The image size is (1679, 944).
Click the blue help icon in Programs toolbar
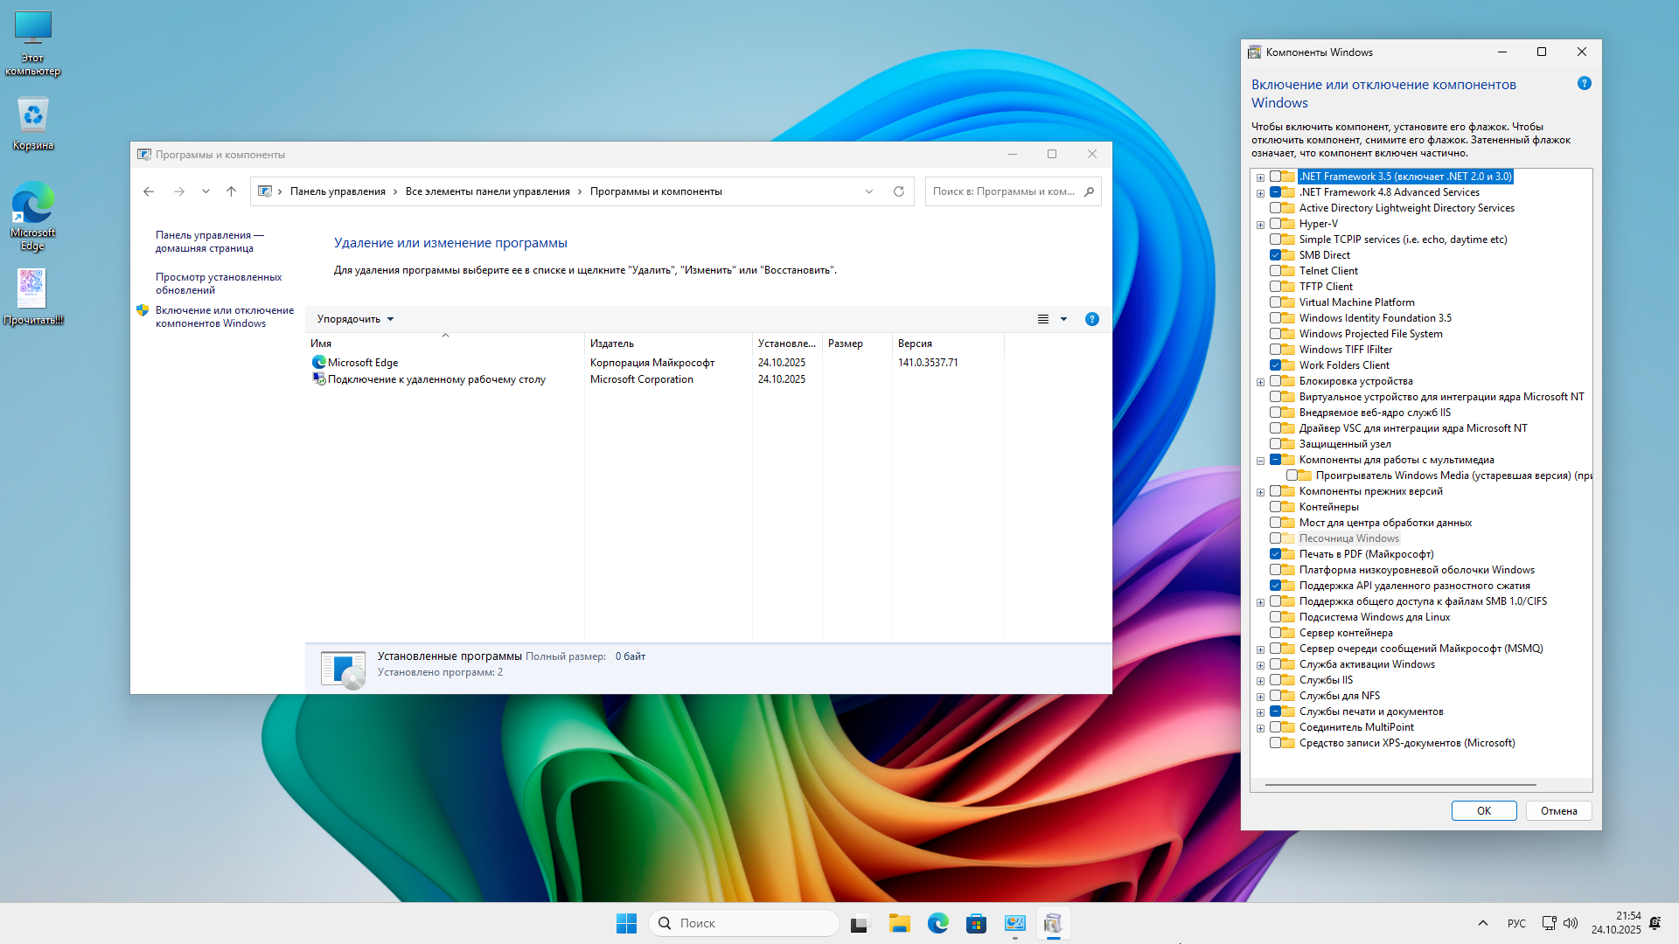coord(1091,319)
